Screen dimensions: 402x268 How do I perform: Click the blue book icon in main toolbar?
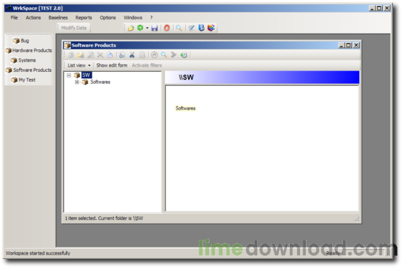[201, 28]
